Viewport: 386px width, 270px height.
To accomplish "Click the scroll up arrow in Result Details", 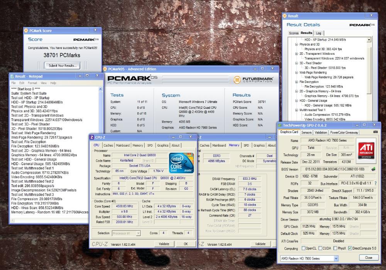I will point(369,40).
